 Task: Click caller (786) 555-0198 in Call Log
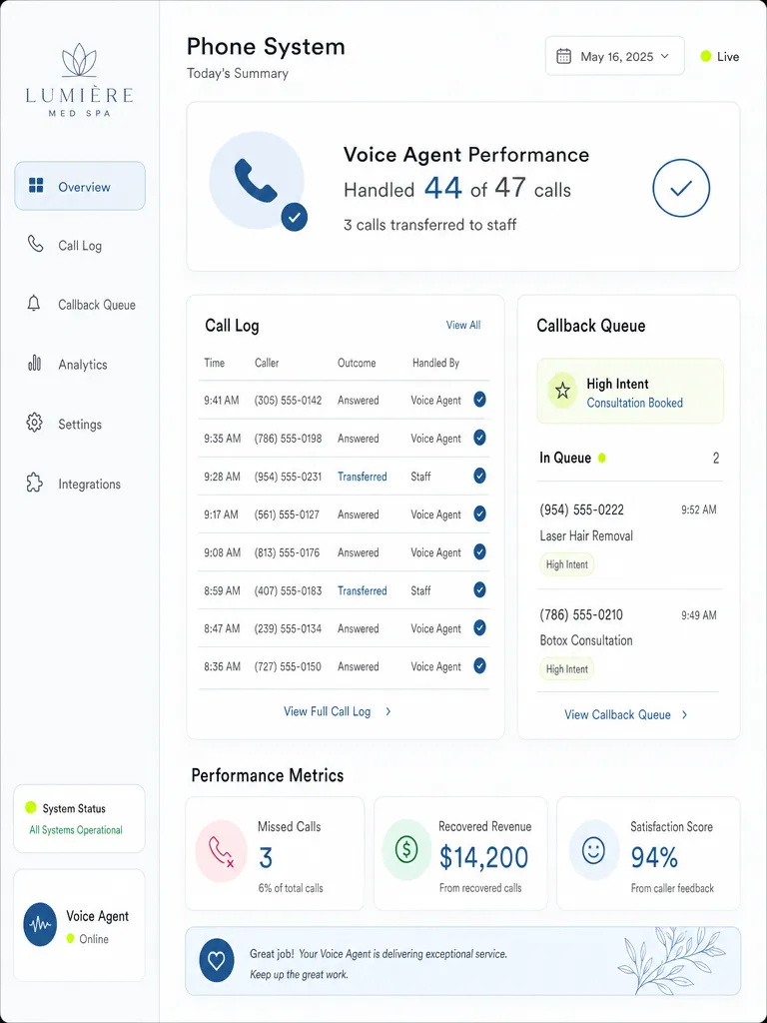tap(288, 438)
